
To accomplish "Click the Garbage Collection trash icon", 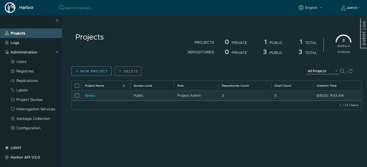I will click(x=13, y=119).
